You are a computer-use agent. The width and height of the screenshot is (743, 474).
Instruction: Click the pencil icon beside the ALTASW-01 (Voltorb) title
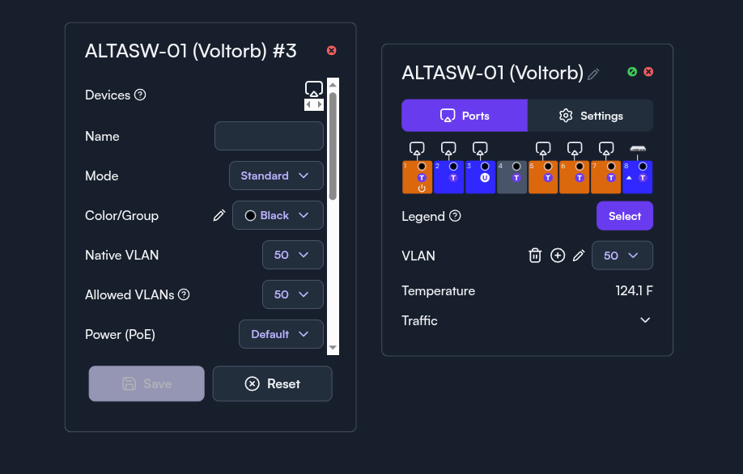[x=593, y=74]
